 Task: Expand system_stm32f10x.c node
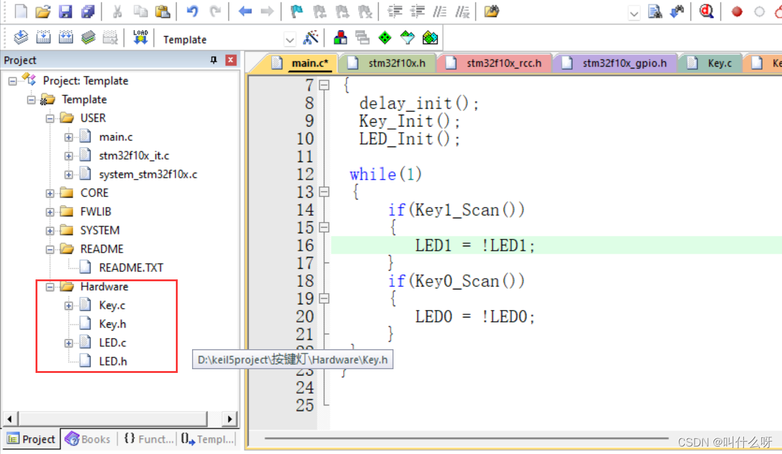[69, 174]
